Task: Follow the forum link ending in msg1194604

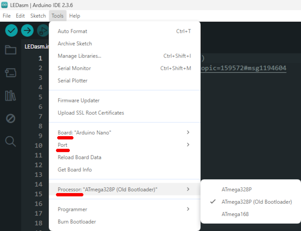Action: pos(244,68)
